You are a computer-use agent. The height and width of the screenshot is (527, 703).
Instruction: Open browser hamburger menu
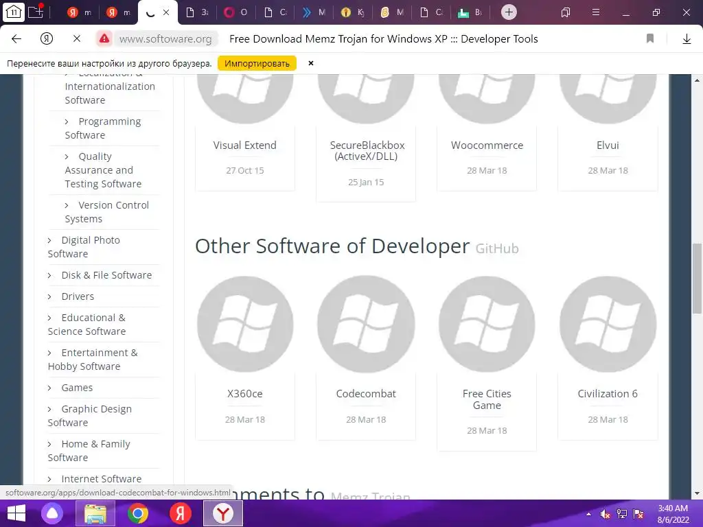pyautogui.click(x=596, y=12)
